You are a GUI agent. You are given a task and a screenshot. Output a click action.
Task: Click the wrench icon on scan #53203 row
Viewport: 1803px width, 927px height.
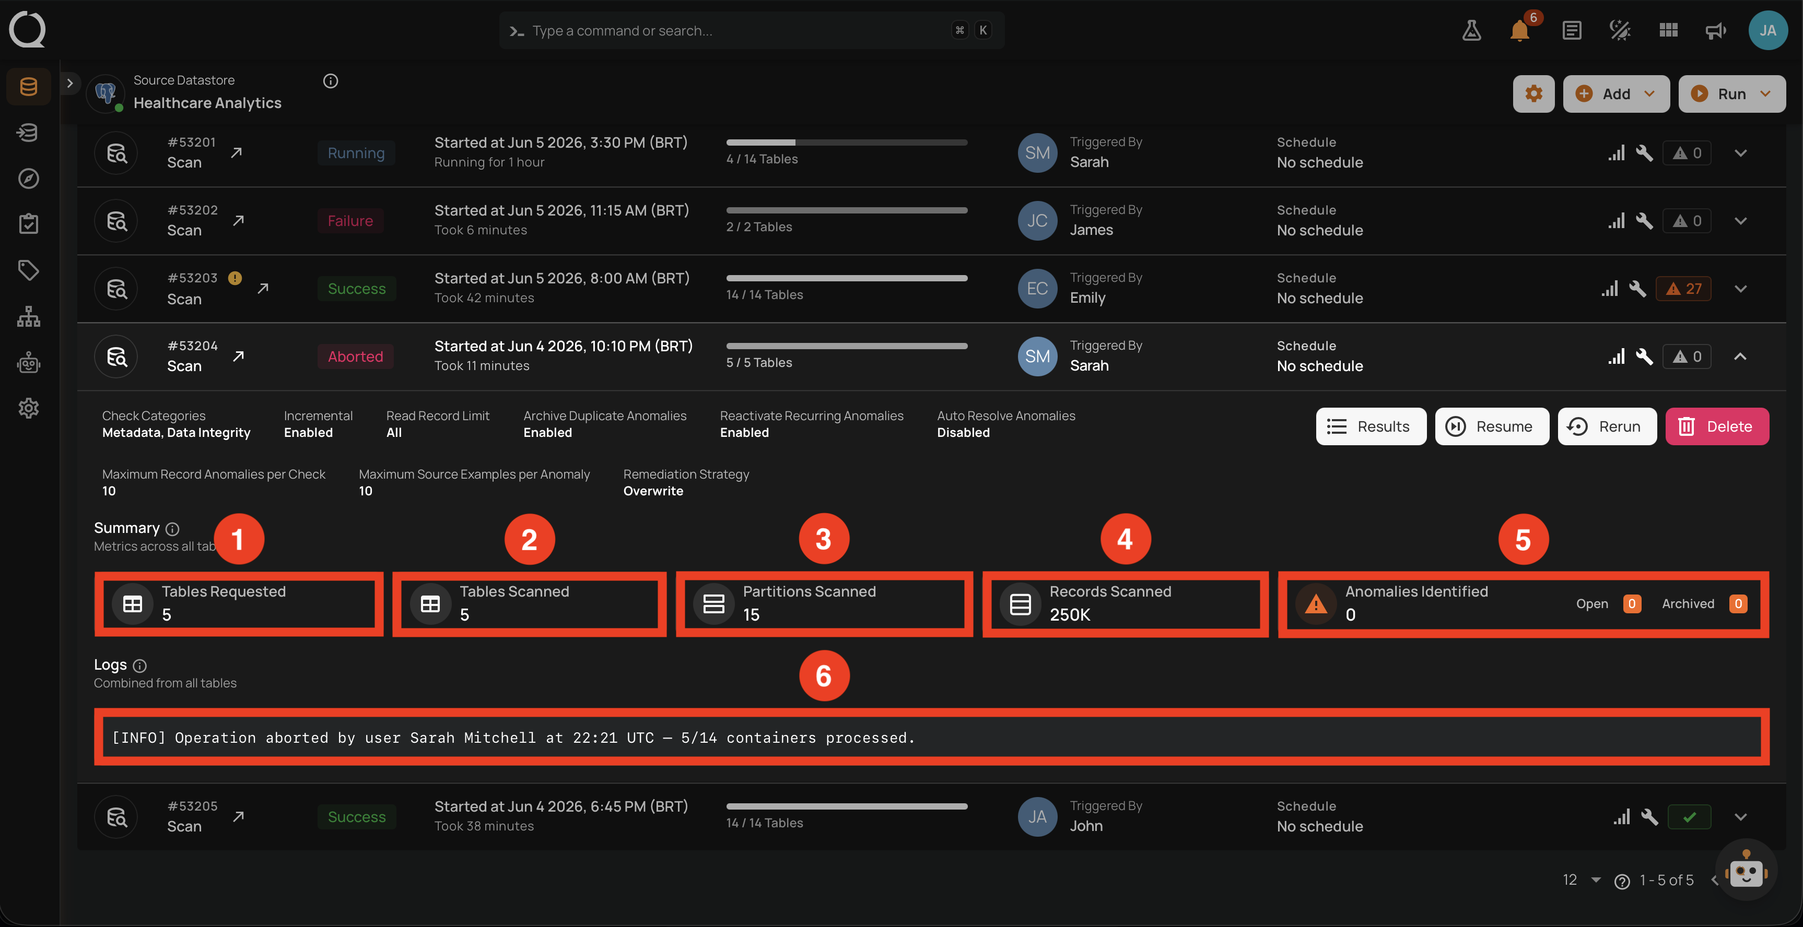point(1637,288)
